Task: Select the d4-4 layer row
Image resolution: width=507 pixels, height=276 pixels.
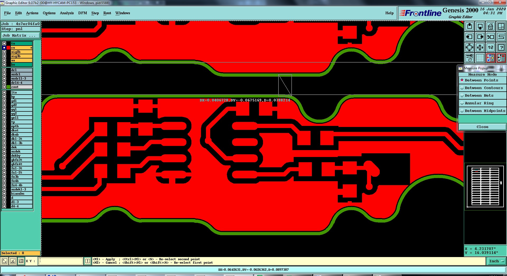Action: click(x=21, y=206)
